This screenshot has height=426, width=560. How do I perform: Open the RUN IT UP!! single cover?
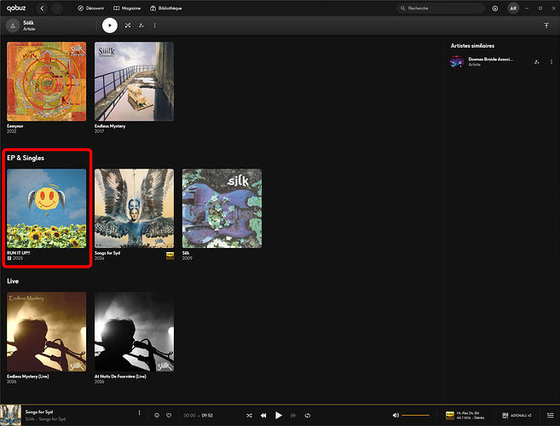pyautogui.click(x=46, y=208)
